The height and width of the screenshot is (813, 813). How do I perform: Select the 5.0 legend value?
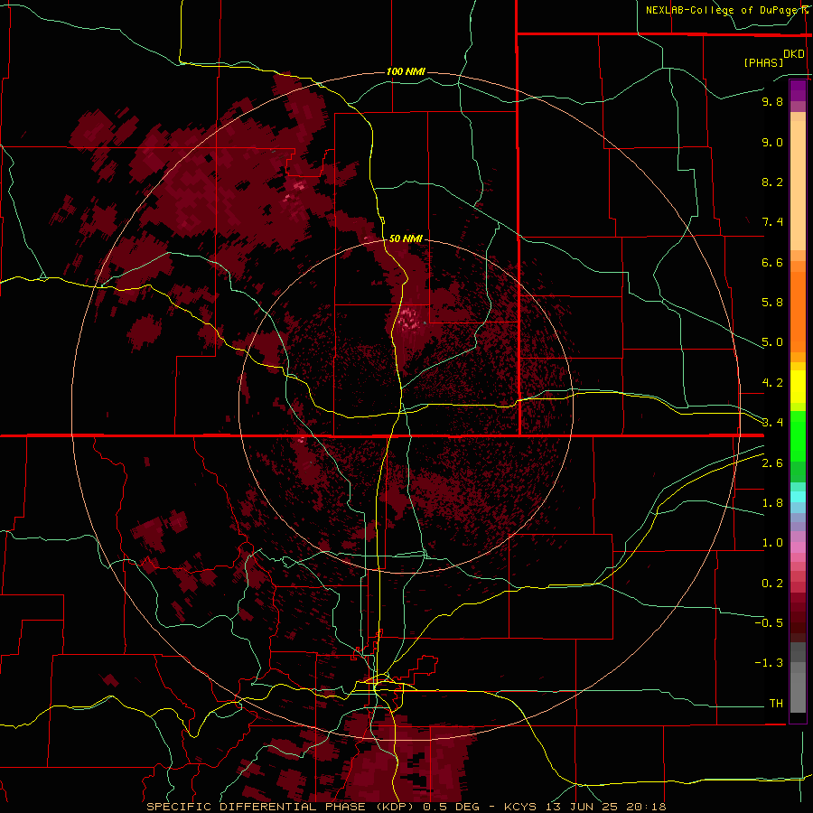click(772, 342)
